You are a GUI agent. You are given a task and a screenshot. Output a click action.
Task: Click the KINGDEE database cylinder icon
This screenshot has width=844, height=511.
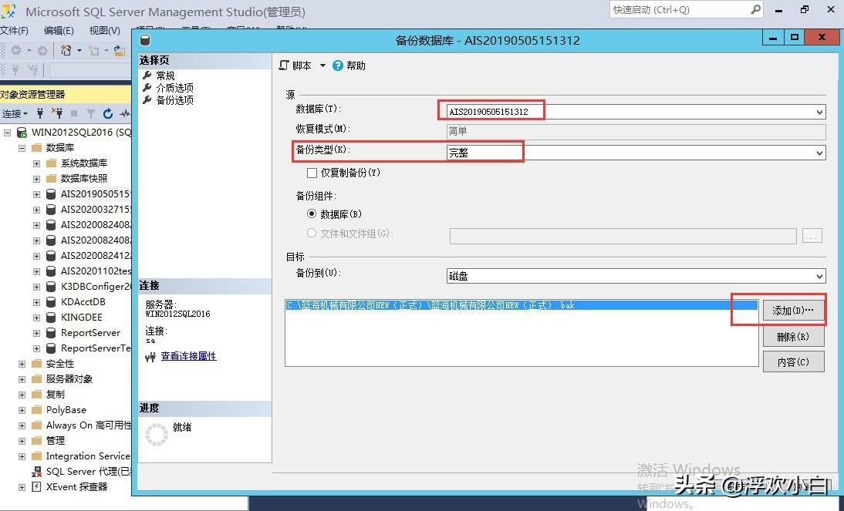51,318
